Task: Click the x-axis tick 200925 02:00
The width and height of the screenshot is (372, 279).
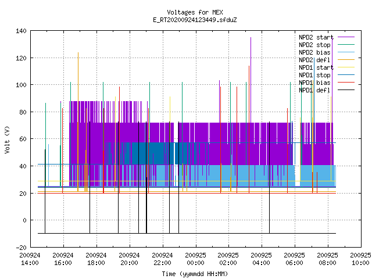Action: [x=228, y=259]
